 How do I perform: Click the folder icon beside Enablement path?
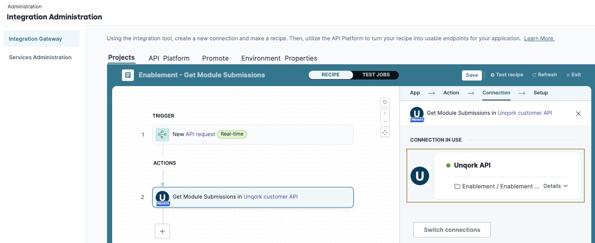[457, 186]
